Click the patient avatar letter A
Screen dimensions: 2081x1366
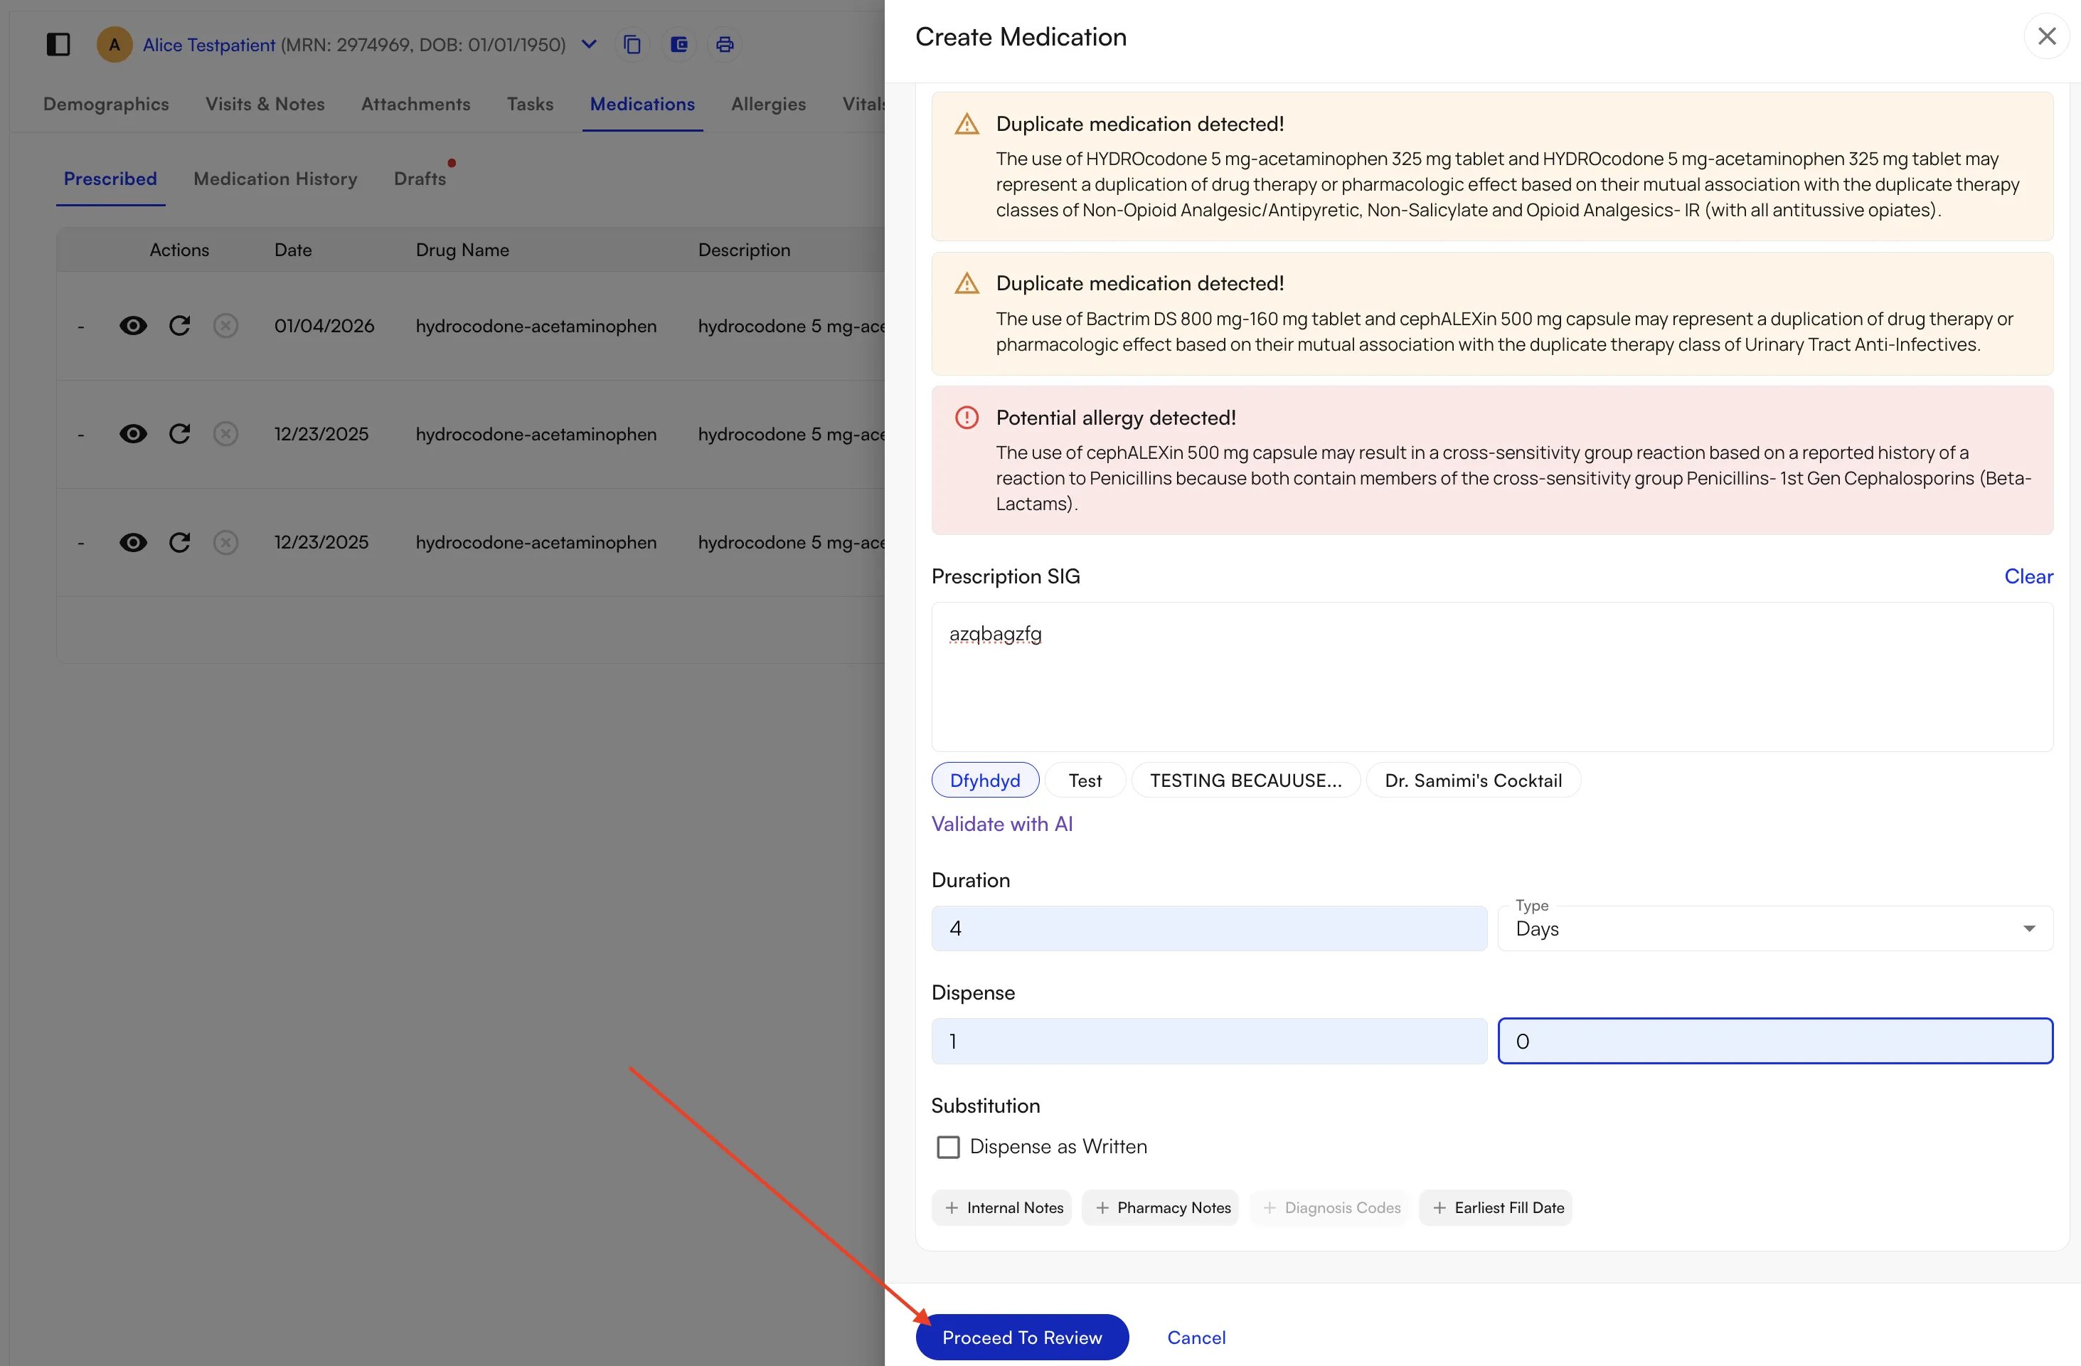click(115, 43)
